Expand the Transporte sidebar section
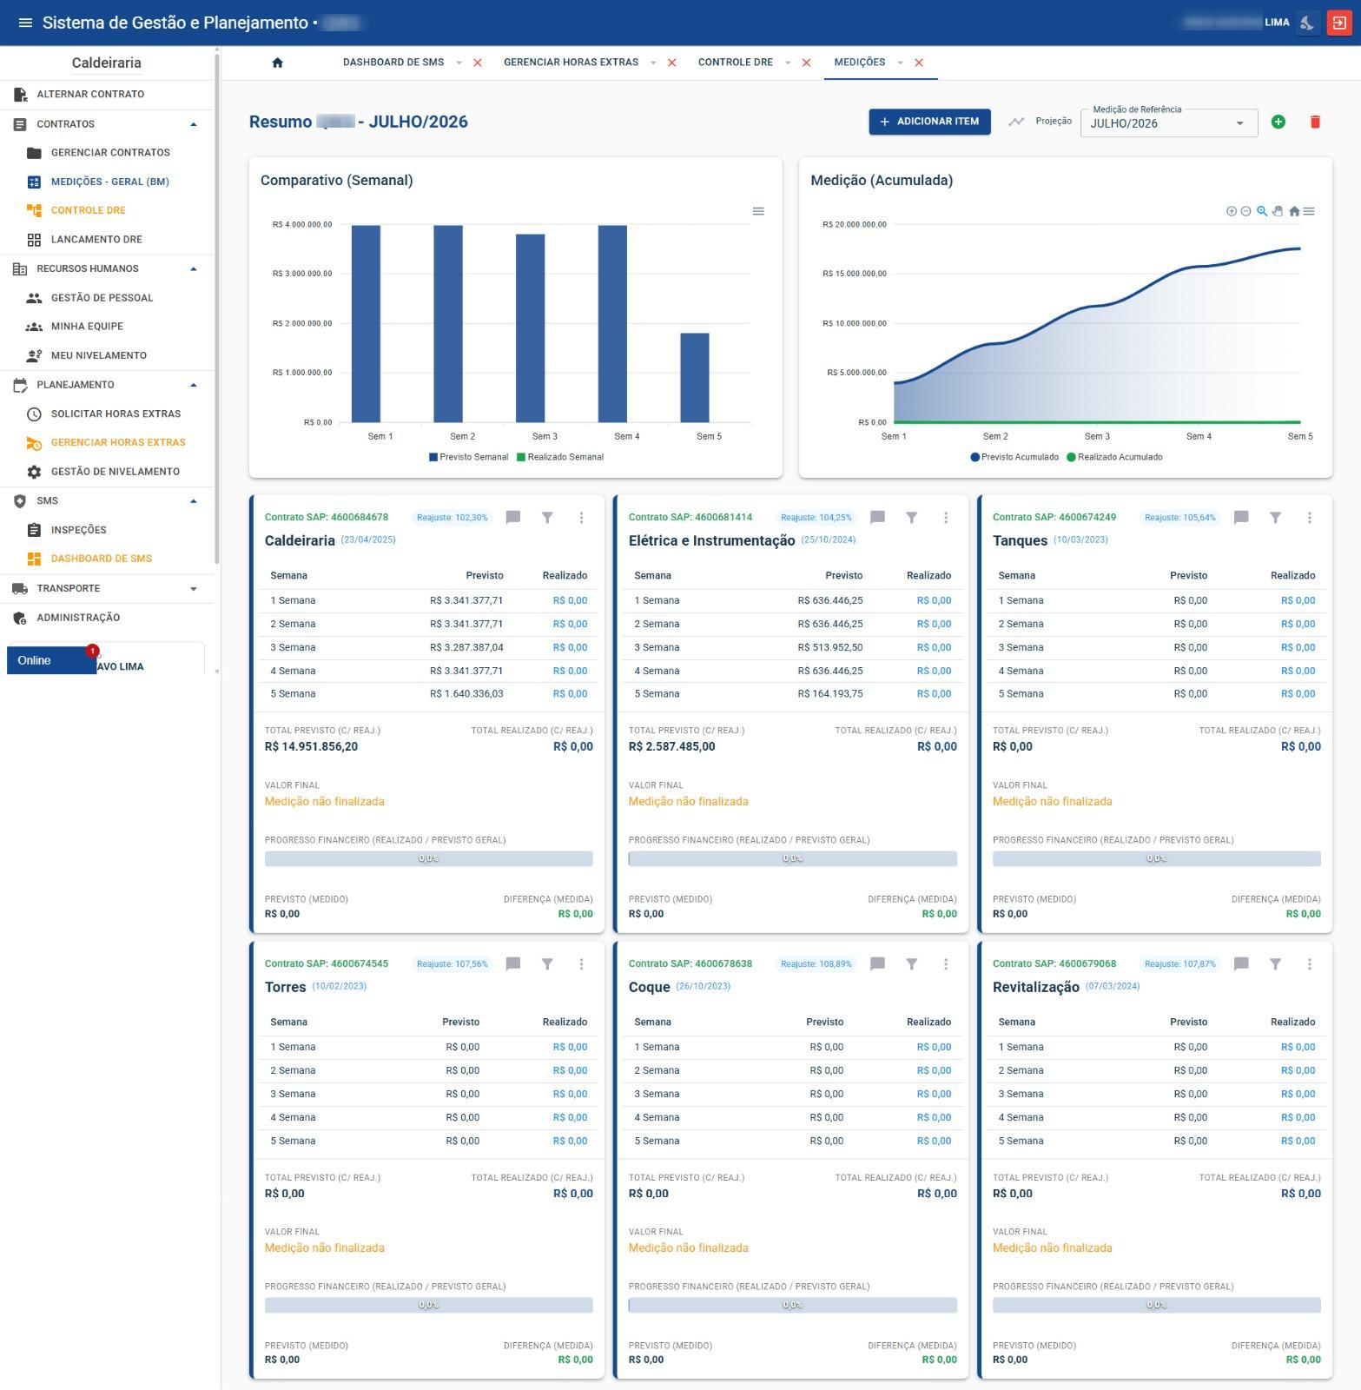 (106, 588)
